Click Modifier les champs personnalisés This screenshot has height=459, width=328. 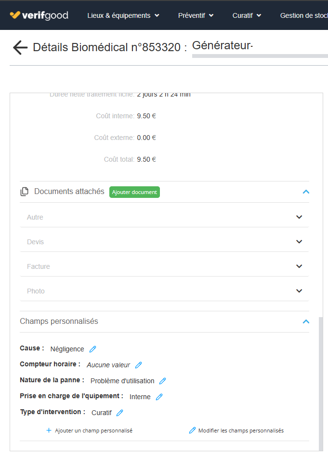236,431
